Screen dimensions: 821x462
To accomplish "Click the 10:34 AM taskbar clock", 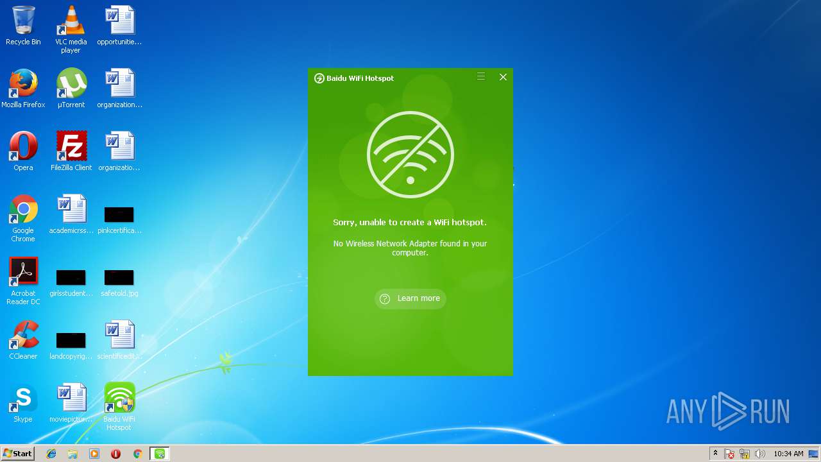I will 788,454.
